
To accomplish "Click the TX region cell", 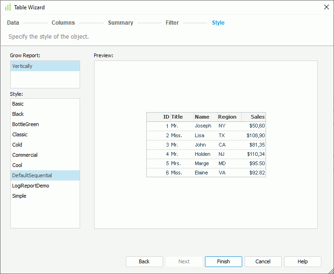I will click(x=222, y=135).
